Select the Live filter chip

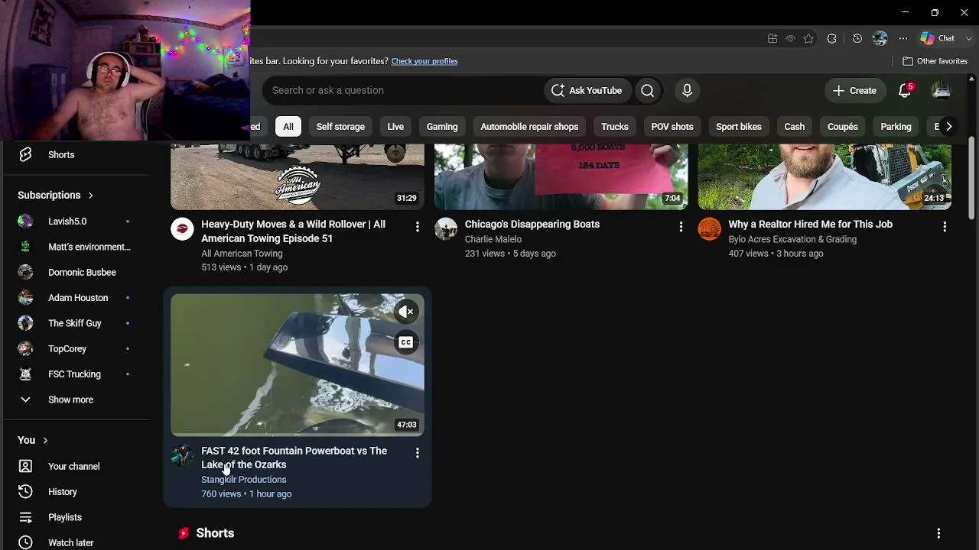(x=395, y=127)
